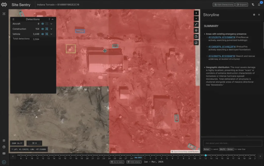Screen dimensions: 264x166
Task: Open the help question mark icon
Action: tap(4, 147)
